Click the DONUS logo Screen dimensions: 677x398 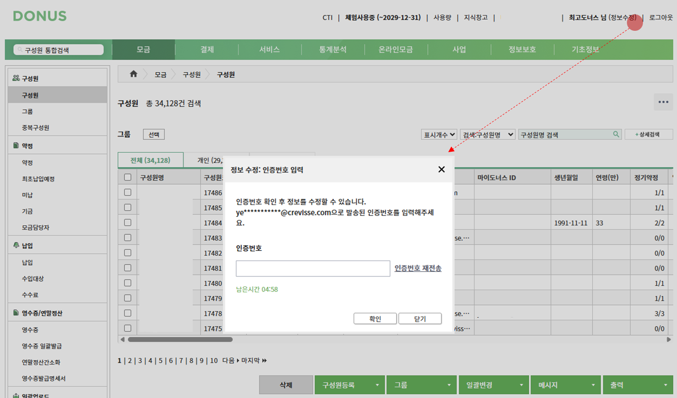[x=40, y=16]
